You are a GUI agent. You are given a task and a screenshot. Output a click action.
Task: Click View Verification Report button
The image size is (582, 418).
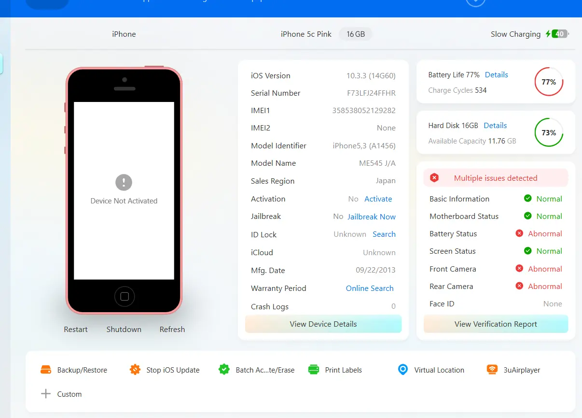pyautogui.click(x=496, y=324)
